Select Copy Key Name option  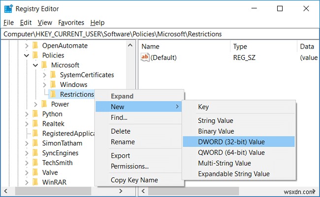pos(134,180)
